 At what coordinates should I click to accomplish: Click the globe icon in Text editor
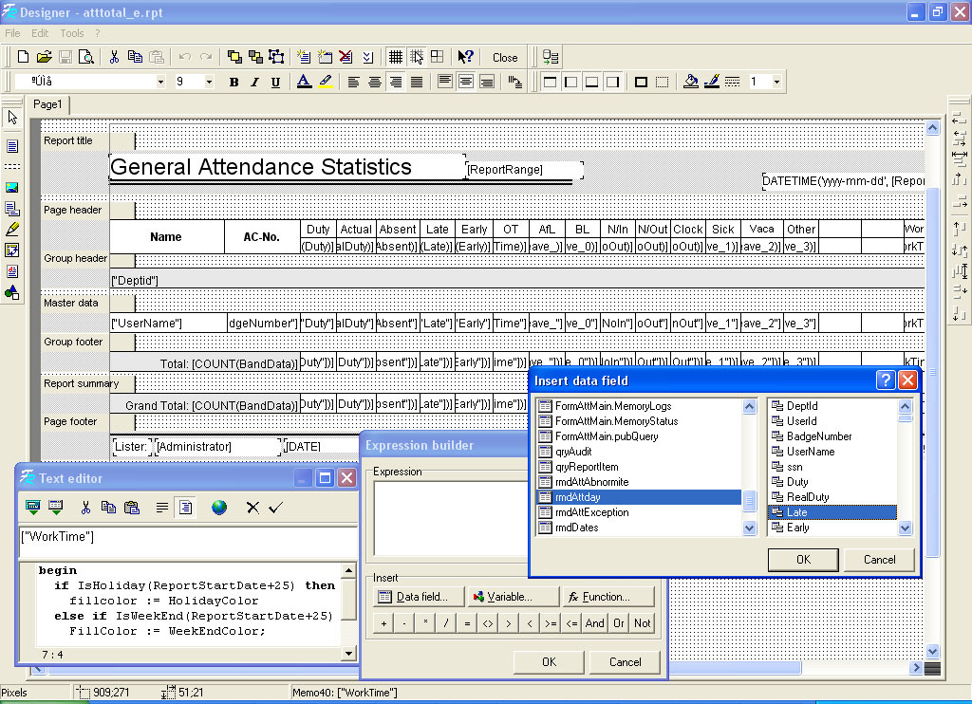click(x=219, y=508)
